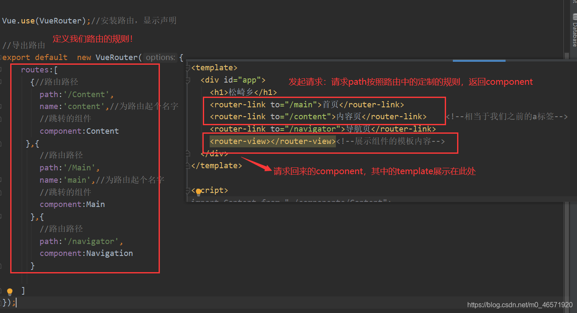Viewport: 577px width, 313px height.
Task: Click the '//跳转的组件' comment above component:Content
Action: (x=65, y=118)
